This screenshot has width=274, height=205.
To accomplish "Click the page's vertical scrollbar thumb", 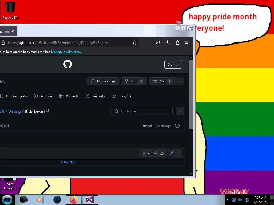I will [x=191, y=94].
